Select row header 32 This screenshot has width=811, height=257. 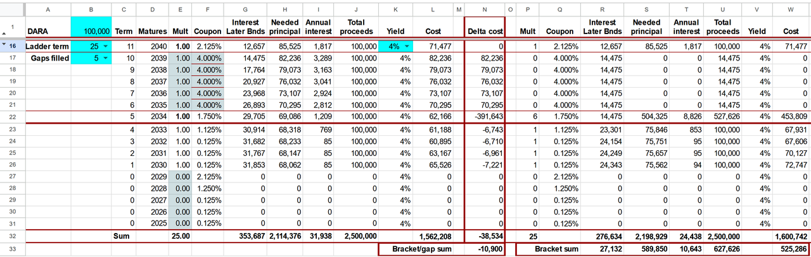[x=13, y=236]
